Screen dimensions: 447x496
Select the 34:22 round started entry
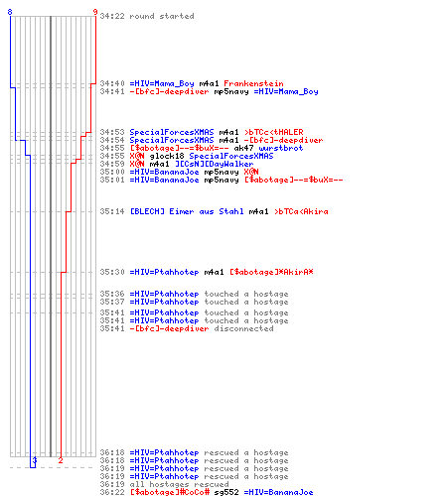(147, 16)
